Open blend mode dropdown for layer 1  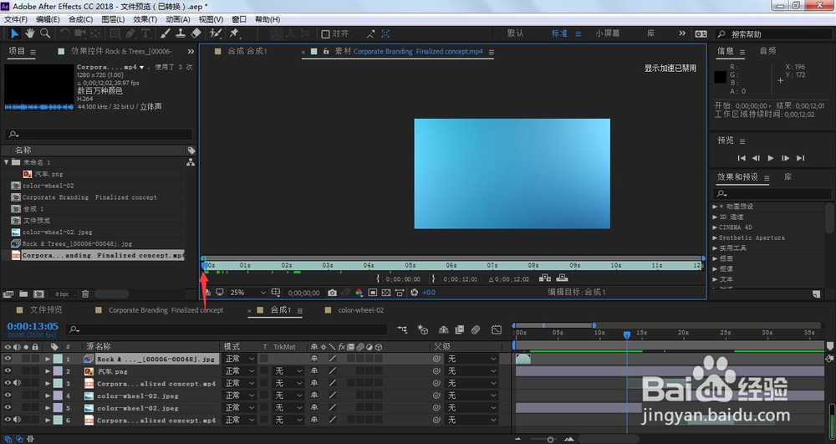tap(239, 359)
